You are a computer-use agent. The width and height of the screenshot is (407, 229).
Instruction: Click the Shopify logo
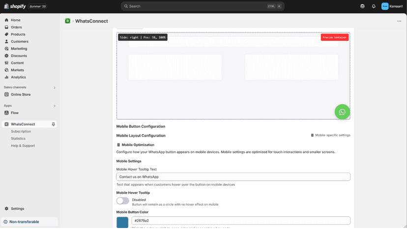click(x=15, y=6)
